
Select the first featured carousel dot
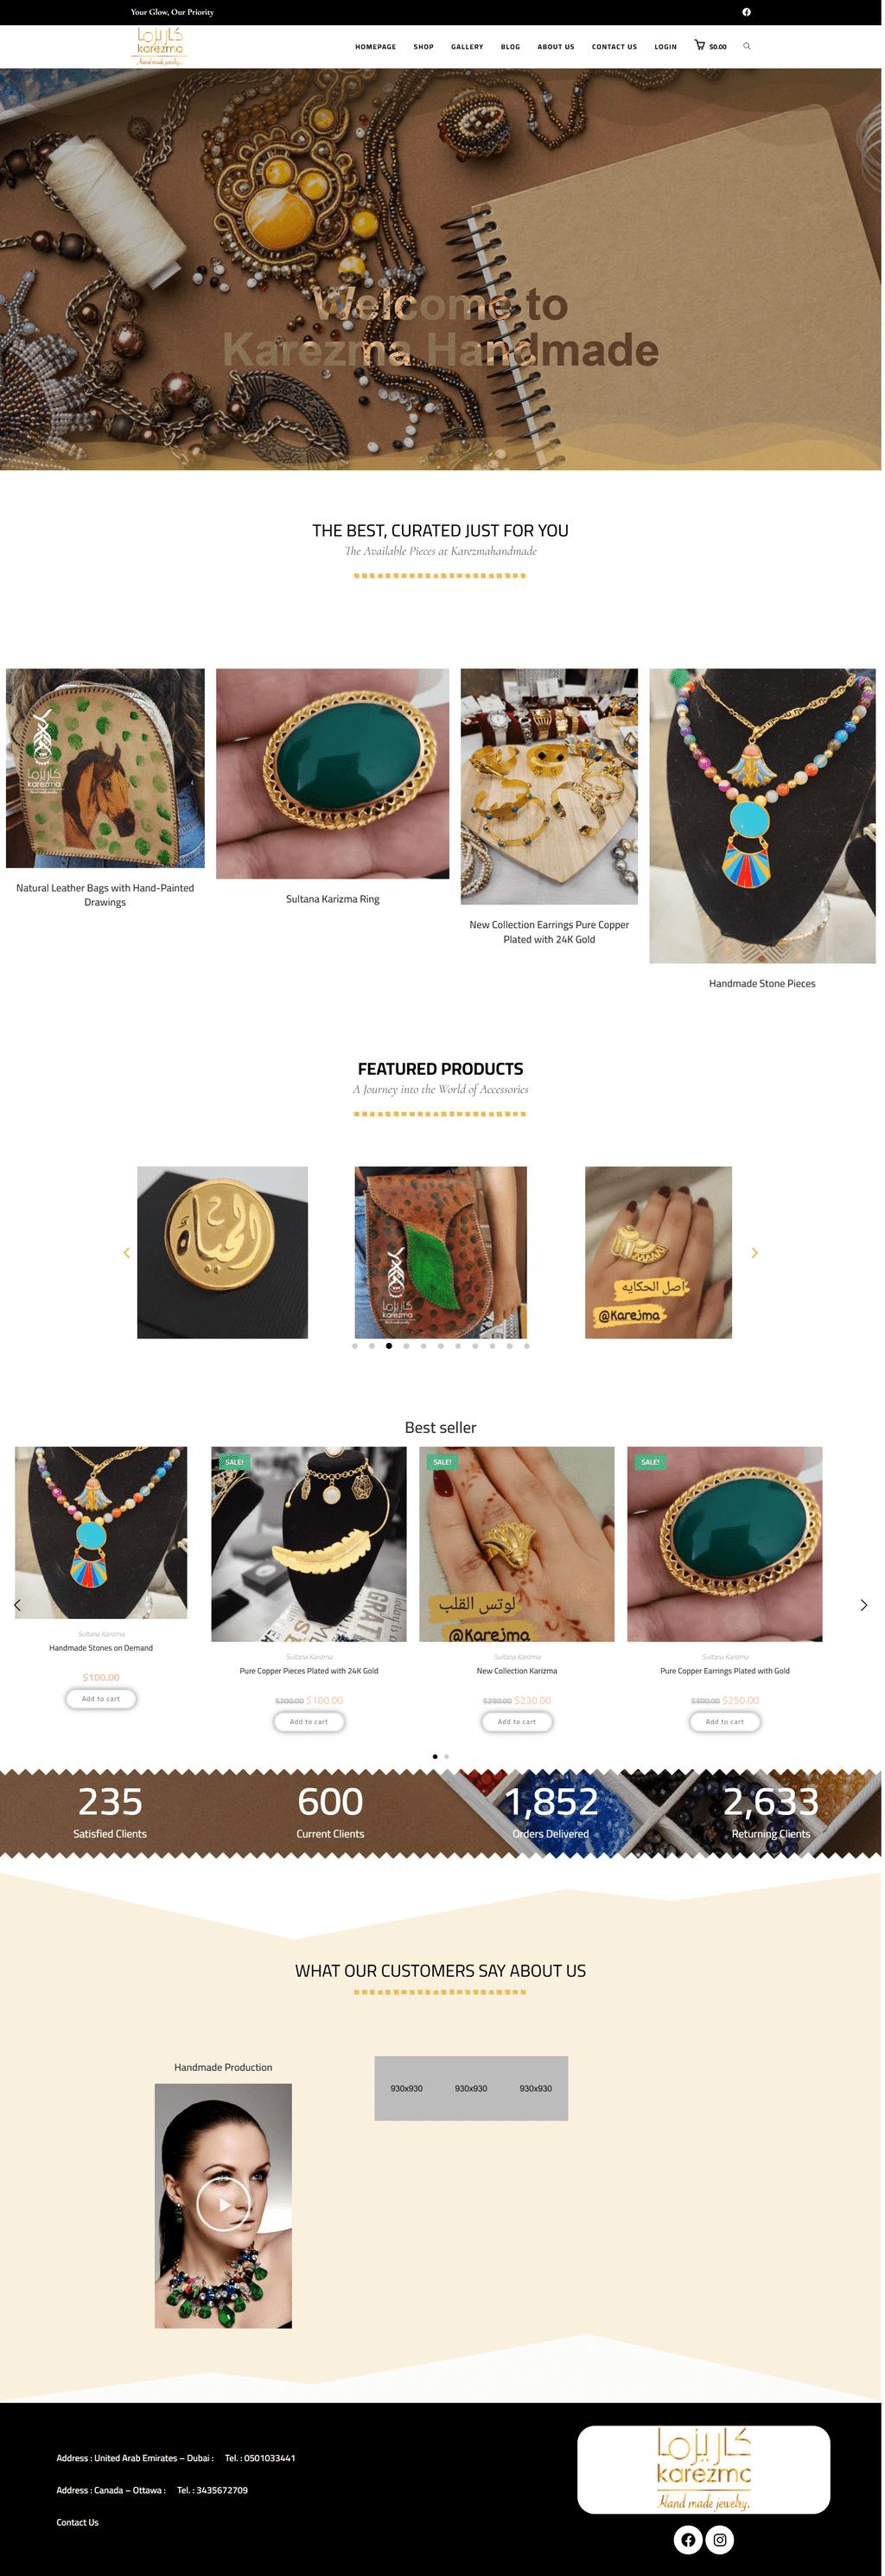click(x=354, y=1346)
